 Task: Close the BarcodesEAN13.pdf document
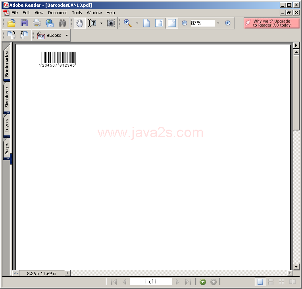click(x=296, y=13)
